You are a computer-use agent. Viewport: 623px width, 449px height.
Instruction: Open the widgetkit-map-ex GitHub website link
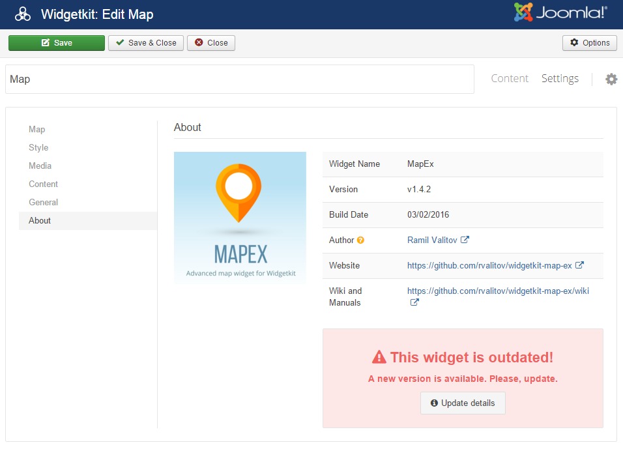(489, 265)
